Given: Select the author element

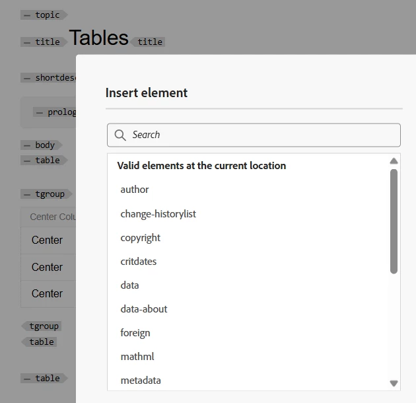Looking at the screenshot, I should click(135, 190).
